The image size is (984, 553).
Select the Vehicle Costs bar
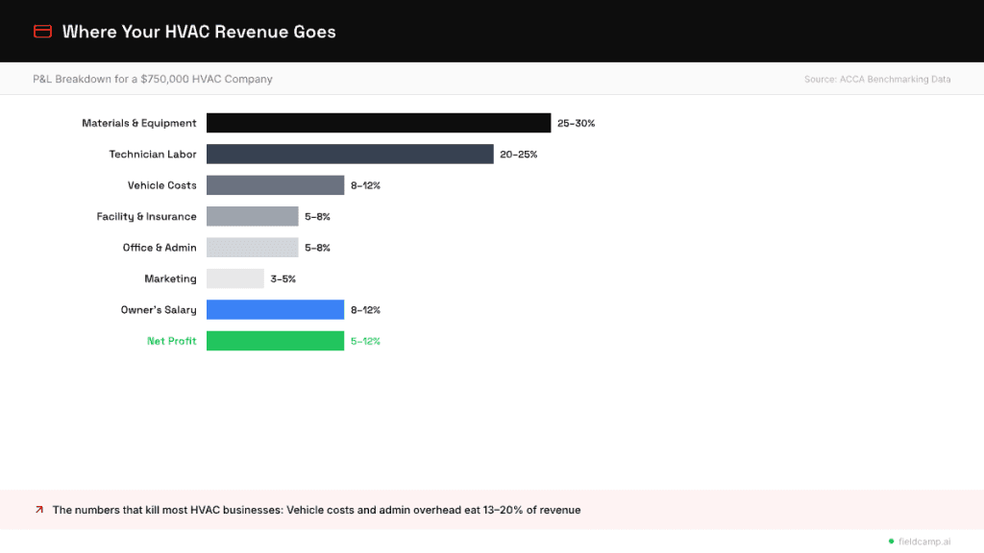tap(274, 184)
